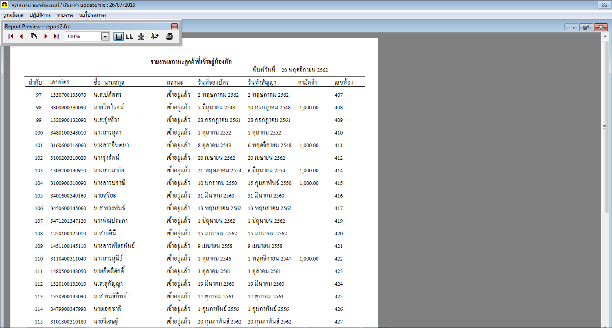Click date 20 เมษายน 2562 booking column
612x328 pixels.
pos(216,158)
